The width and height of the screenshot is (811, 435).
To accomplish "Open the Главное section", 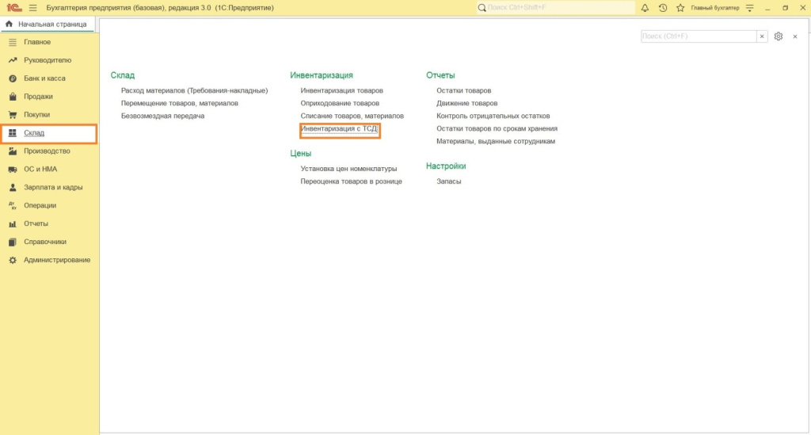I will pyautogui.click(x=49, y=42).
